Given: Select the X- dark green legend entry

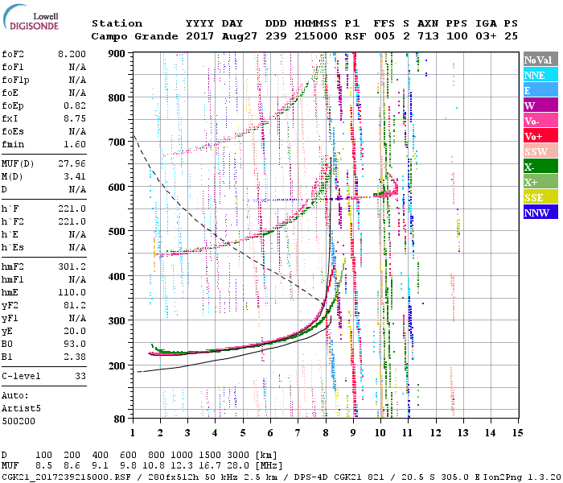Looking at the screenshot, I should tap(540, 167).
